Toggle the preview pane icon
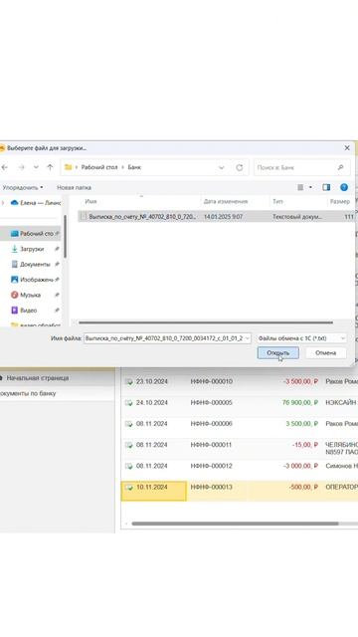Screen dimensions: 358x637 (x=326, y=187)
